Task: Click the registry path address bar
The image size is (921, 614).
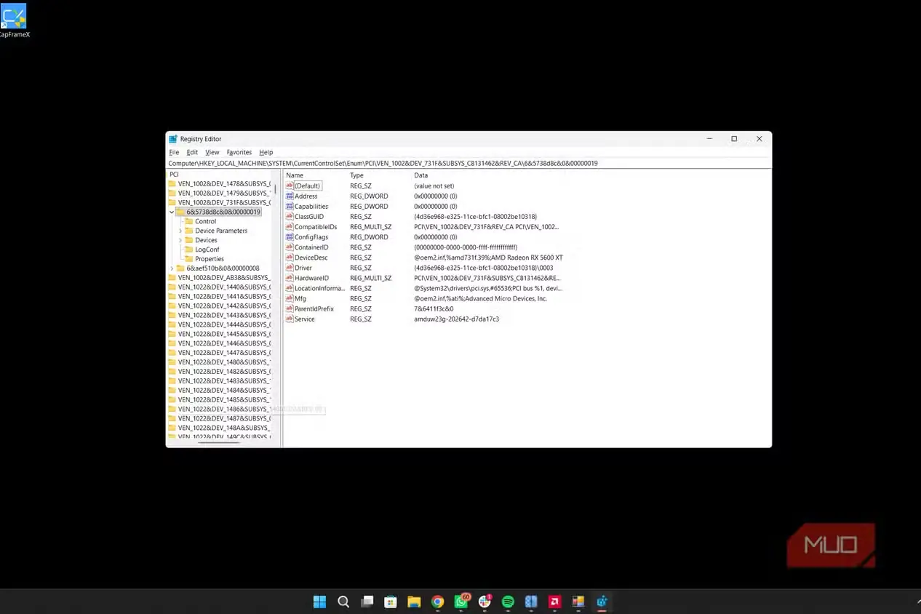Action: [469, 163]
